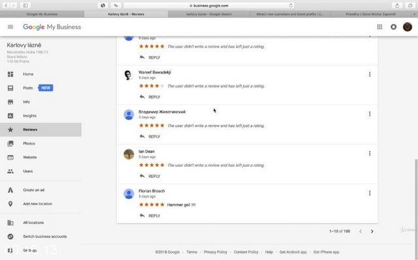Viewport: 418px width, 260px height.
Task: Click the NEW badge next to Posts
Action: [x=46, y=88]
